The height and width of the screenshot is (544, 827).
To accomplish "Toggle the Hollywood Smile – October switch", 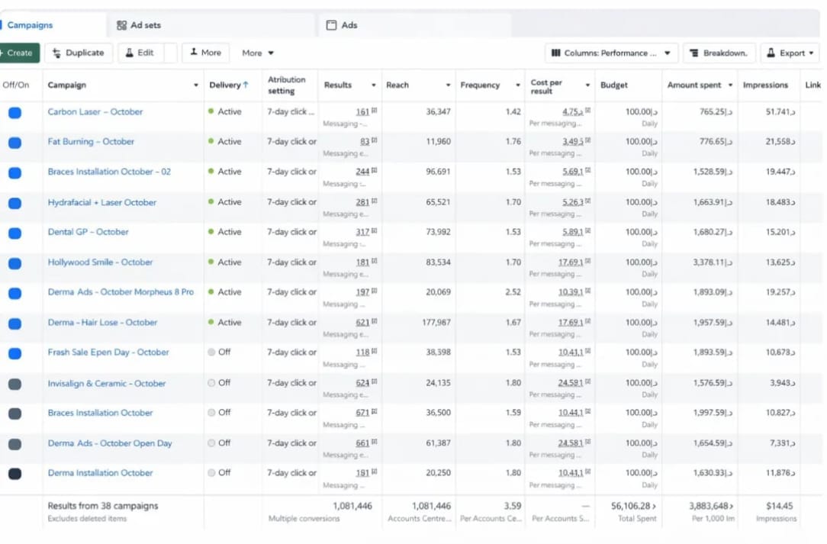I will pyautogui.click(x=14, y=263).
